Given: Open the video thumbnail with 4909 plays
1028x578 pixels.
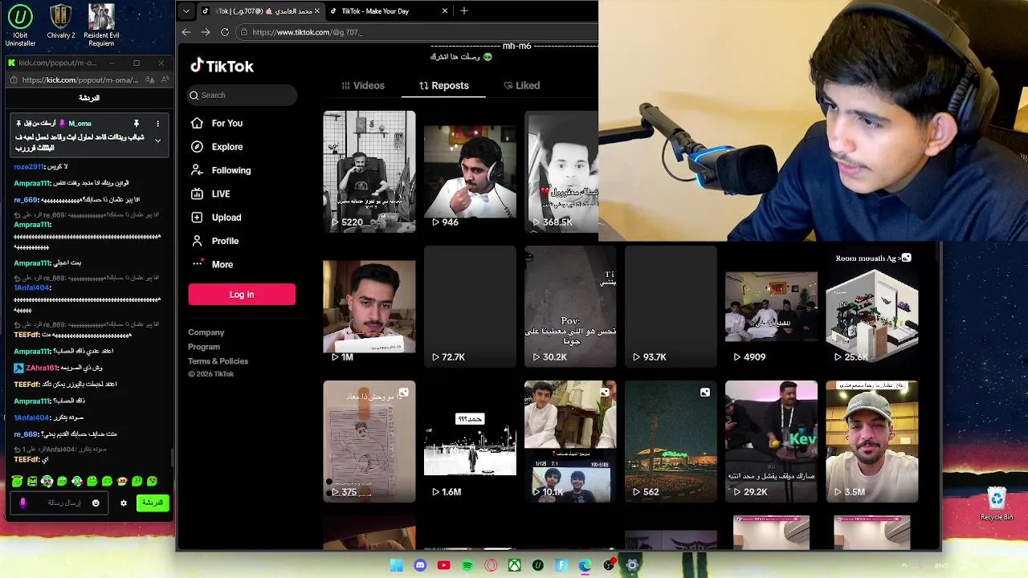Looking at the screenshot, I should 771,307.
